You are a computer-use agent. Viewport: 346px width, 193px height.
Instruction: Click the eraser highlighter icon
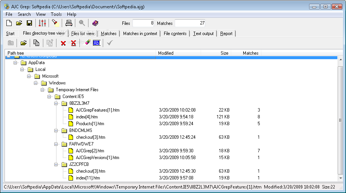point(88,42)
